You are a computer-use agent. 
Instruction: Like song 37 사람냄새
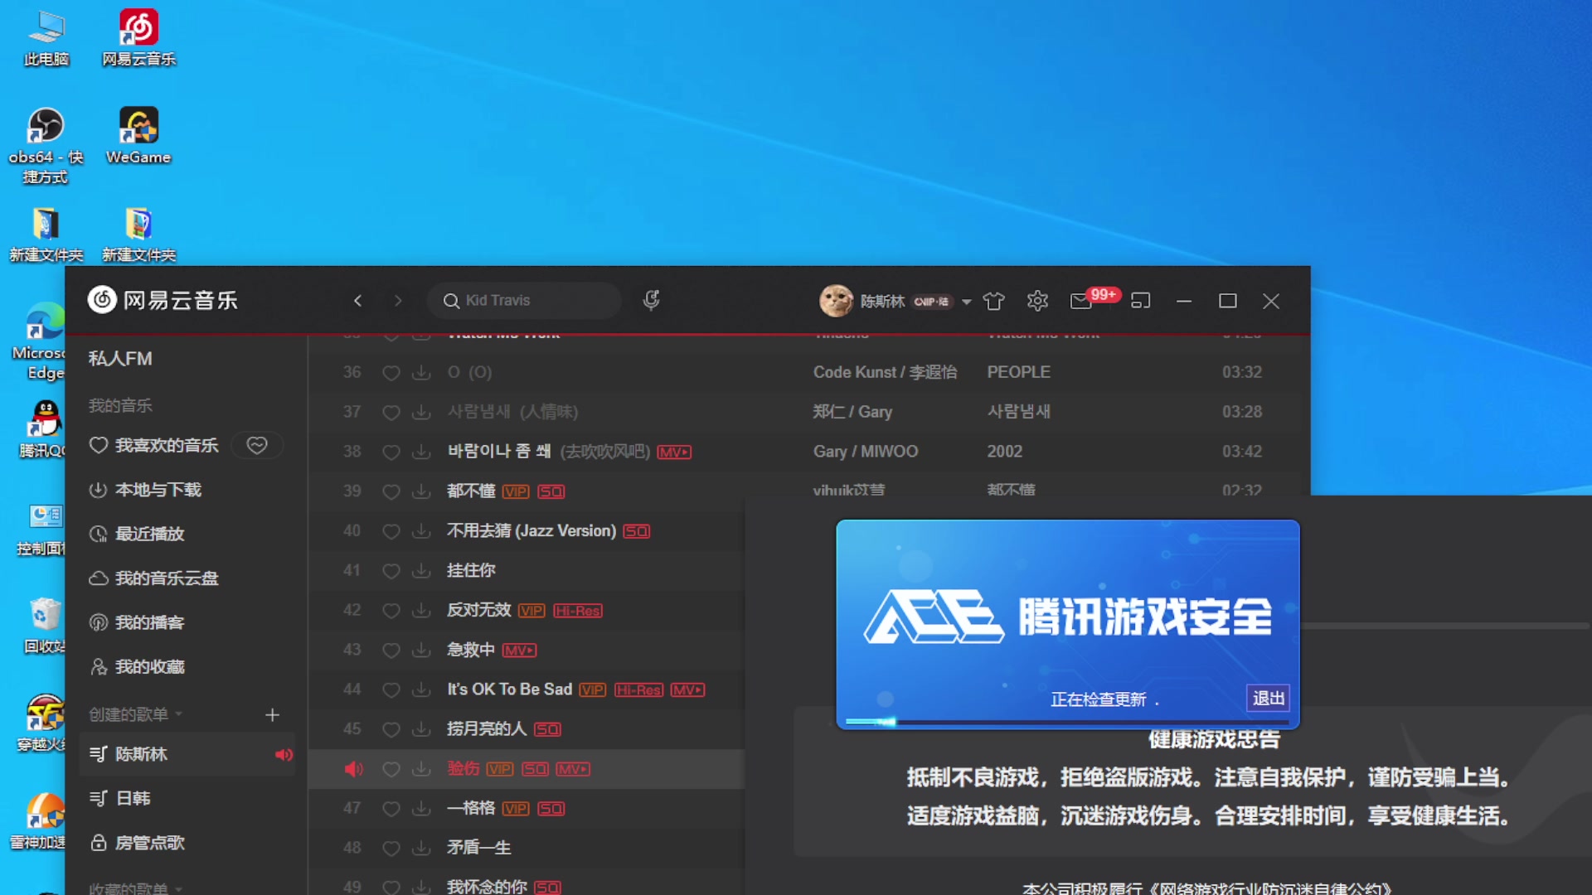point(391,412)
